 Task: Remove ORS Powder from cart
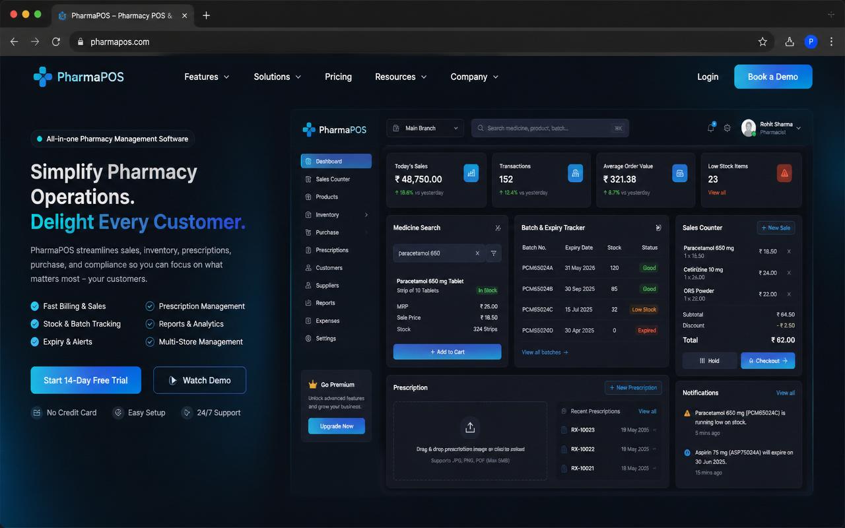click(789, 294)
